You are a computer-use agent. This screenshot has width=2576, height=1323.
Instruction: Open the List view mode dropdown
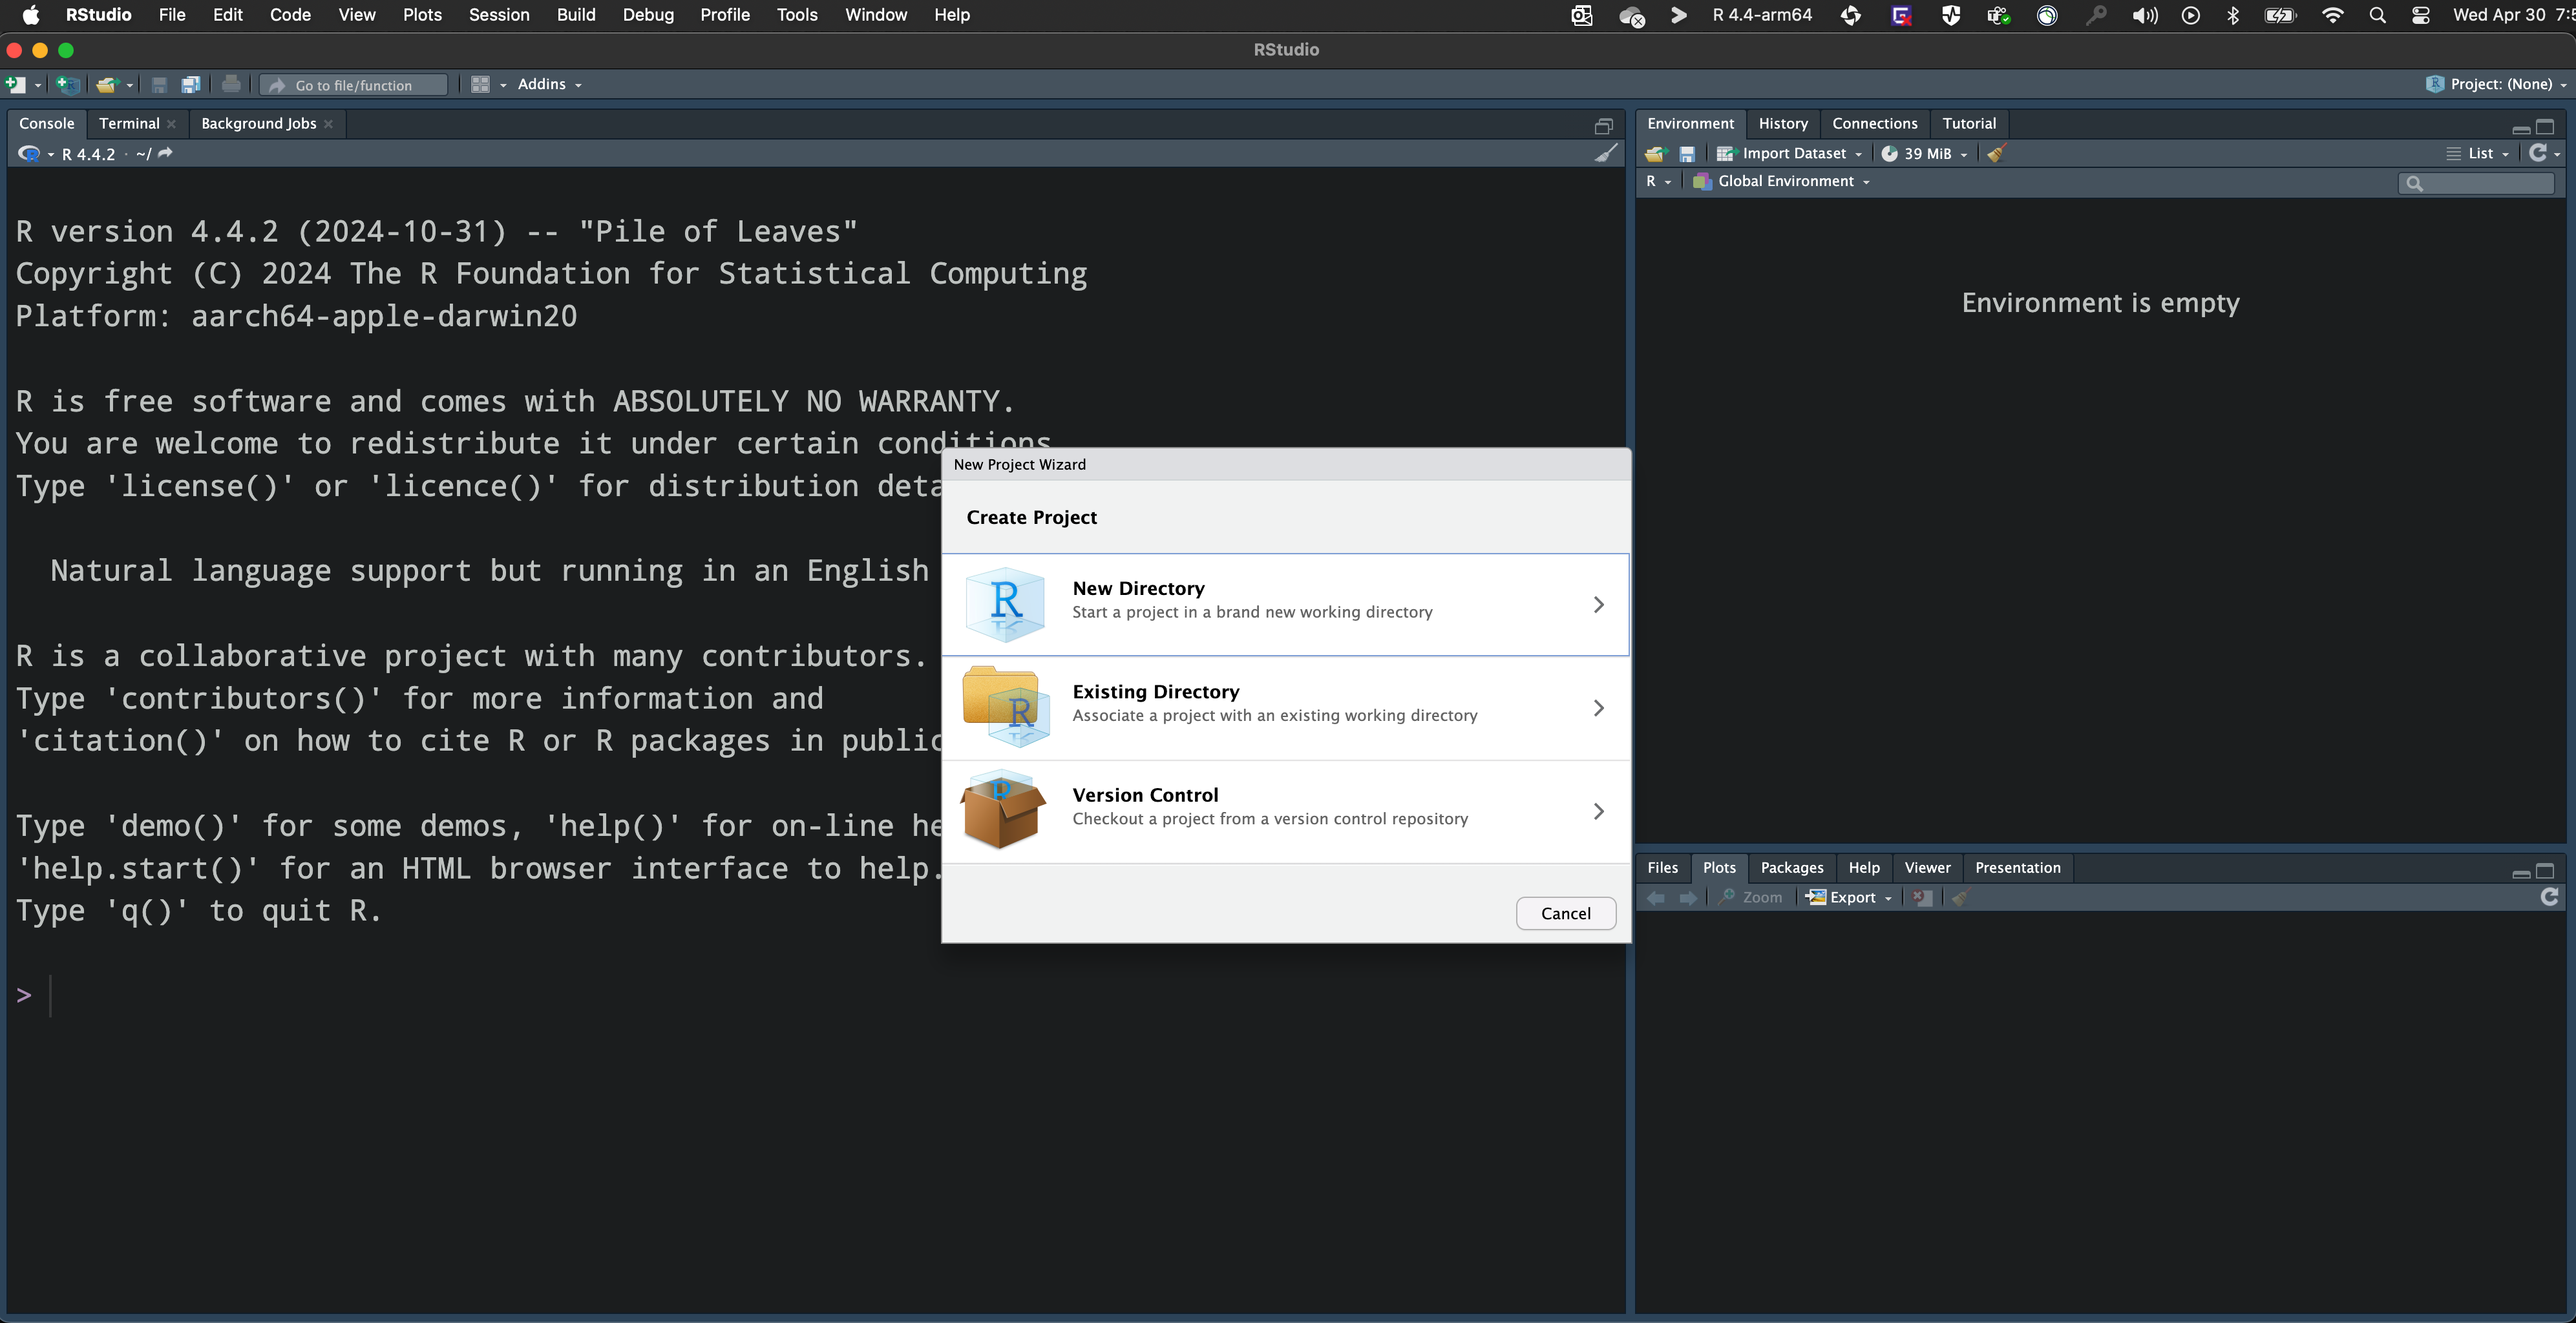(x=2480, y=154)
